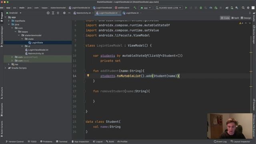Viewport: 256px width, 144px height.
Task: Run the app with the green play button
Action: pyautogui.click(x=186, y=8)
